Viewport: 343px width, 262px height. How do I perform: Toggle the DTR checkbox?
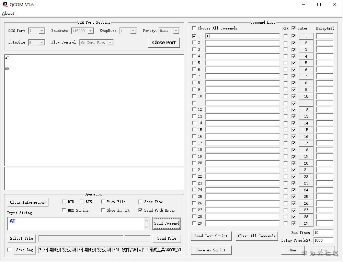pyautogui.click(x=64, y=202)
